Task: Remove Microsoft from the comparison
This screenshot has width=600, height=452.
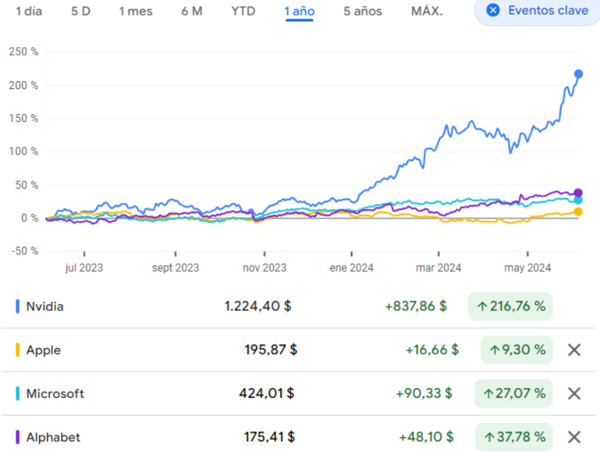Action: pyautogui.click(x=574, y=394)
